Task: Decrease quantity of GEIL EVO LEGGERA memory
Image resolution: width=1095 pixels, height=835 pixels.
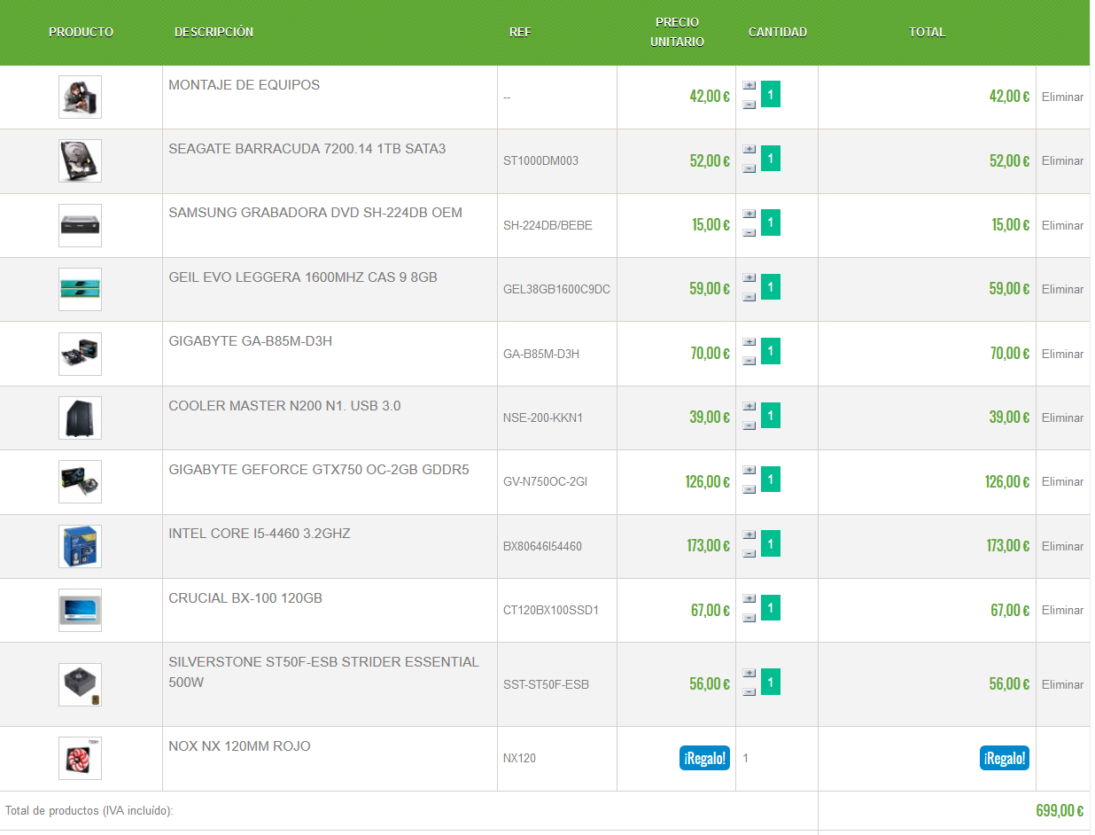Action: point(749,297)
